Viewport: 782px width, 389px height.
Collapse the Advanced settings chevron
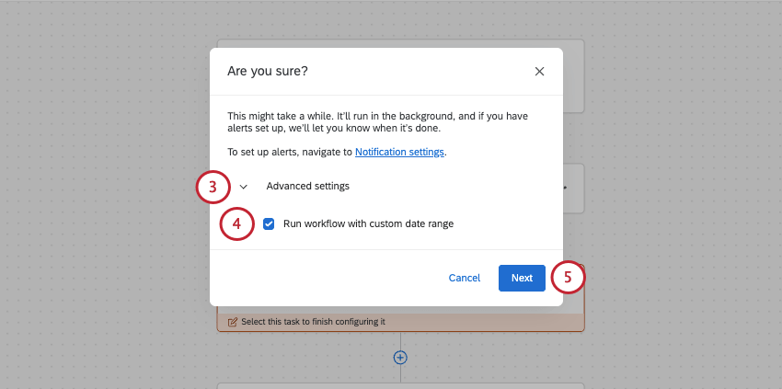click(x=244, y=187)
